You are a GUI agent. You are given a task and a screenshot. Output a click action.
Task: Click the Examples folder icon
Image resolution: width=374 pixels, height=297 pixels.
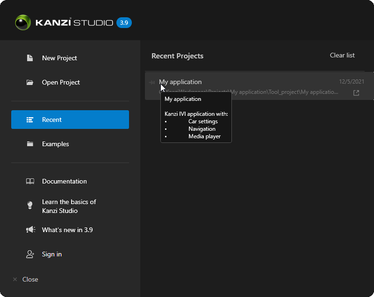pyautogui.click(x=30, y=144)
